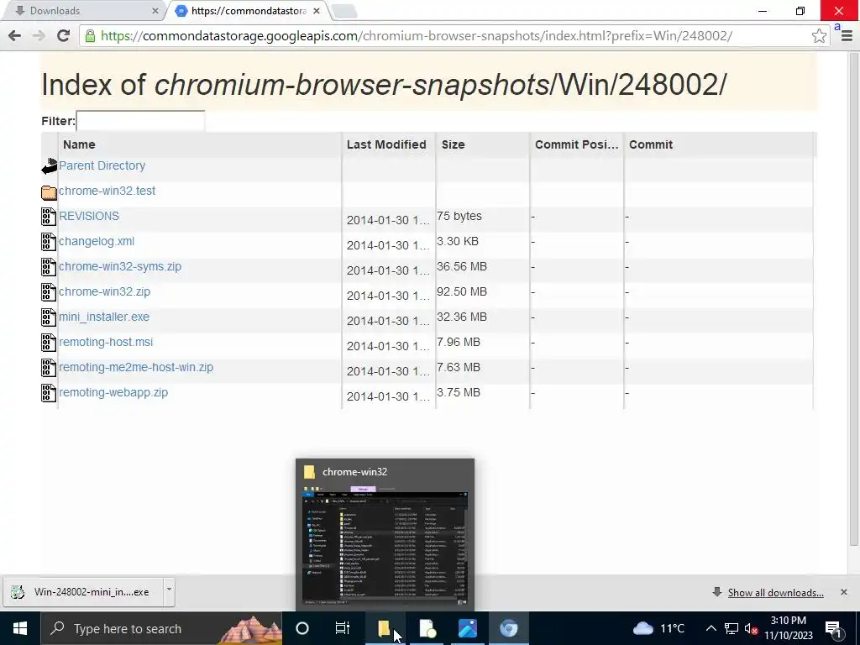Screen dimensions: 860x645
Task: Click the taskbar search box
Action: [162, 628]
